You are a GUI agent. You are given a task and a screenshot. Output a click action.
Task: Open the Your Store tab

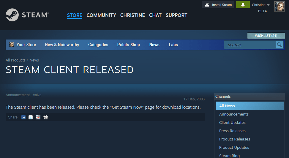(26, 45)
